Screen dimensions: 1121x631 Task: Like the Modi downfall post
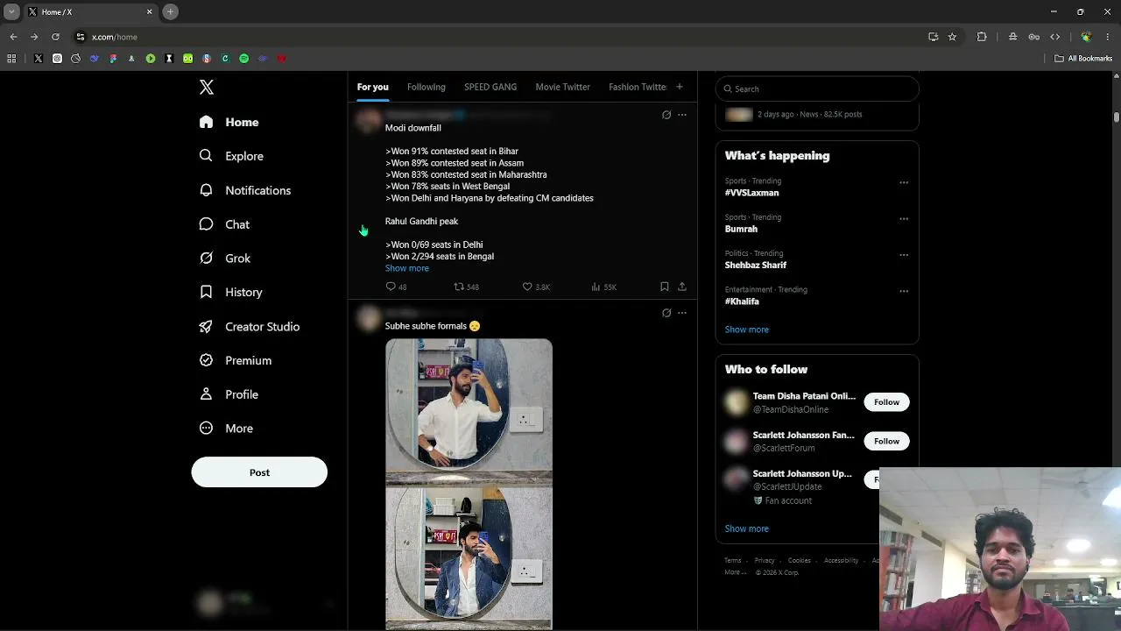536,287
